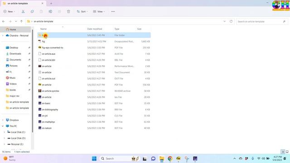The height and width of the screenshot is (163, 290).
Task: Add a new tab with plus button
Action: coord(51,4)
